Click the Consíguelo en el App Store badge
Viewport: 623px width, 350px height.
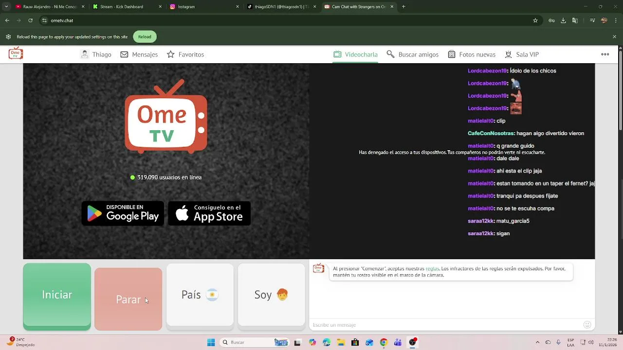point(209,213)
